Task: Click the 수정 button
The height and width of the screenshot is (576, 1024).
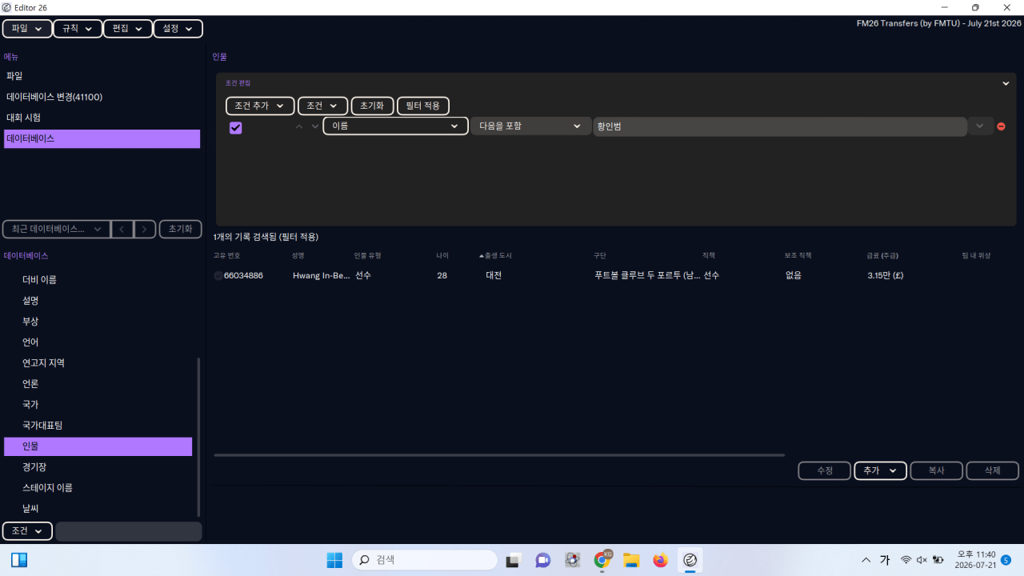Action: [824, 470]
